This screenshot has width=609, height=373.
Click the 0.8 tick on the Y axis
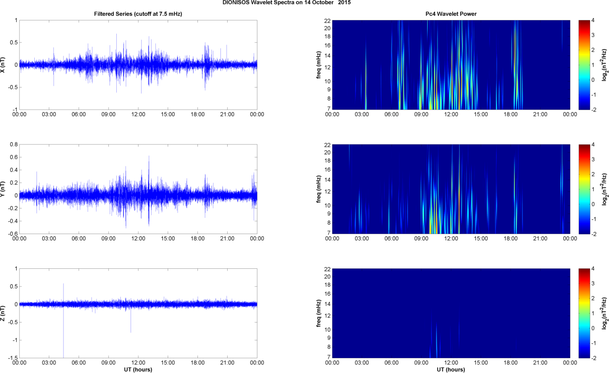pyautogui.click(x=14, y=145)
